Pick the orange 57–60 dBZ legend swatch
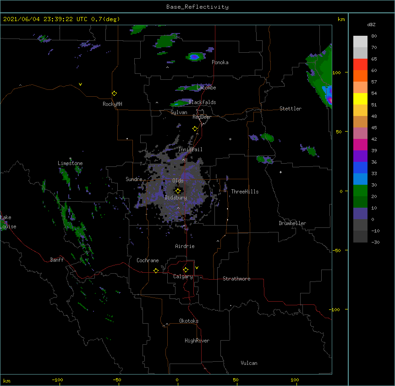395x386 pixels. [x=360, y=76]
